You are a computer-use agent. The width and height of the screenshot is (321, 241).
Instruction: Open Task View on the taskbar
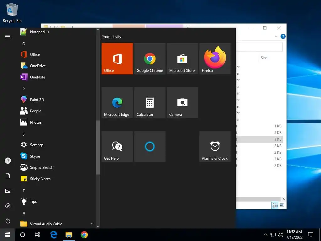[x=38, y=235]
